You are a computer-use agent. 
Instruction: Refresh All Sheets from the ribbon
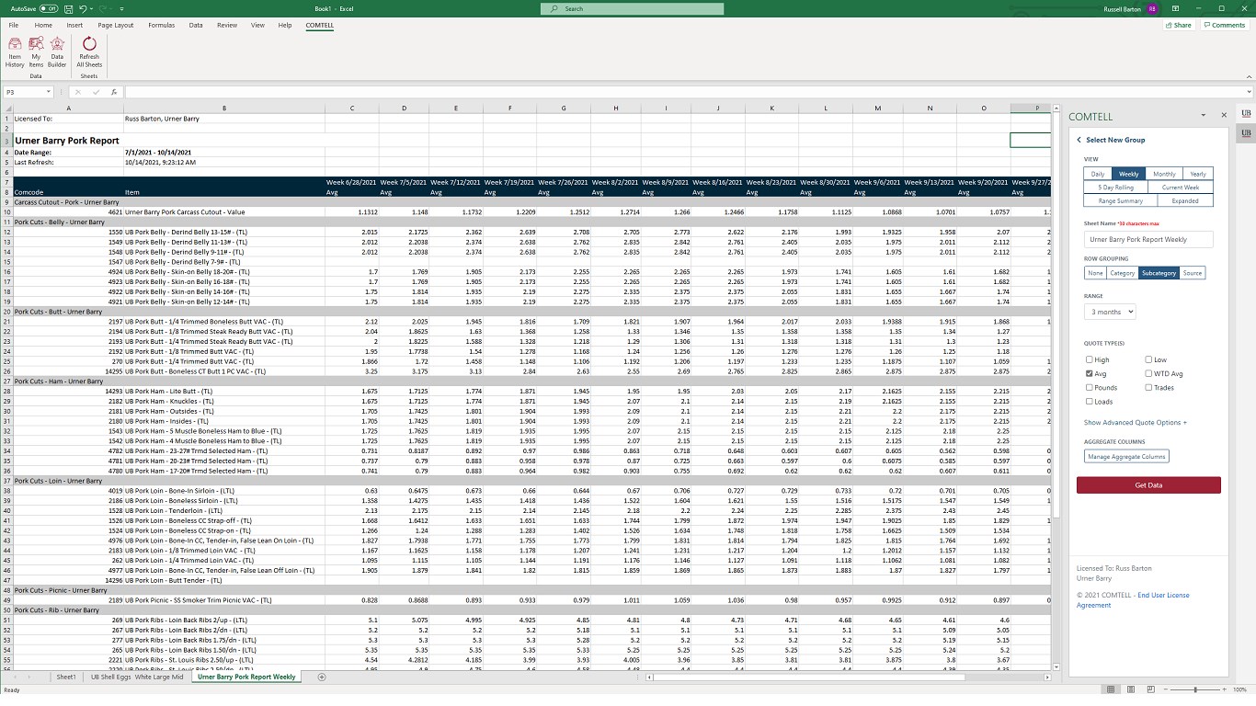coord(89,52)
